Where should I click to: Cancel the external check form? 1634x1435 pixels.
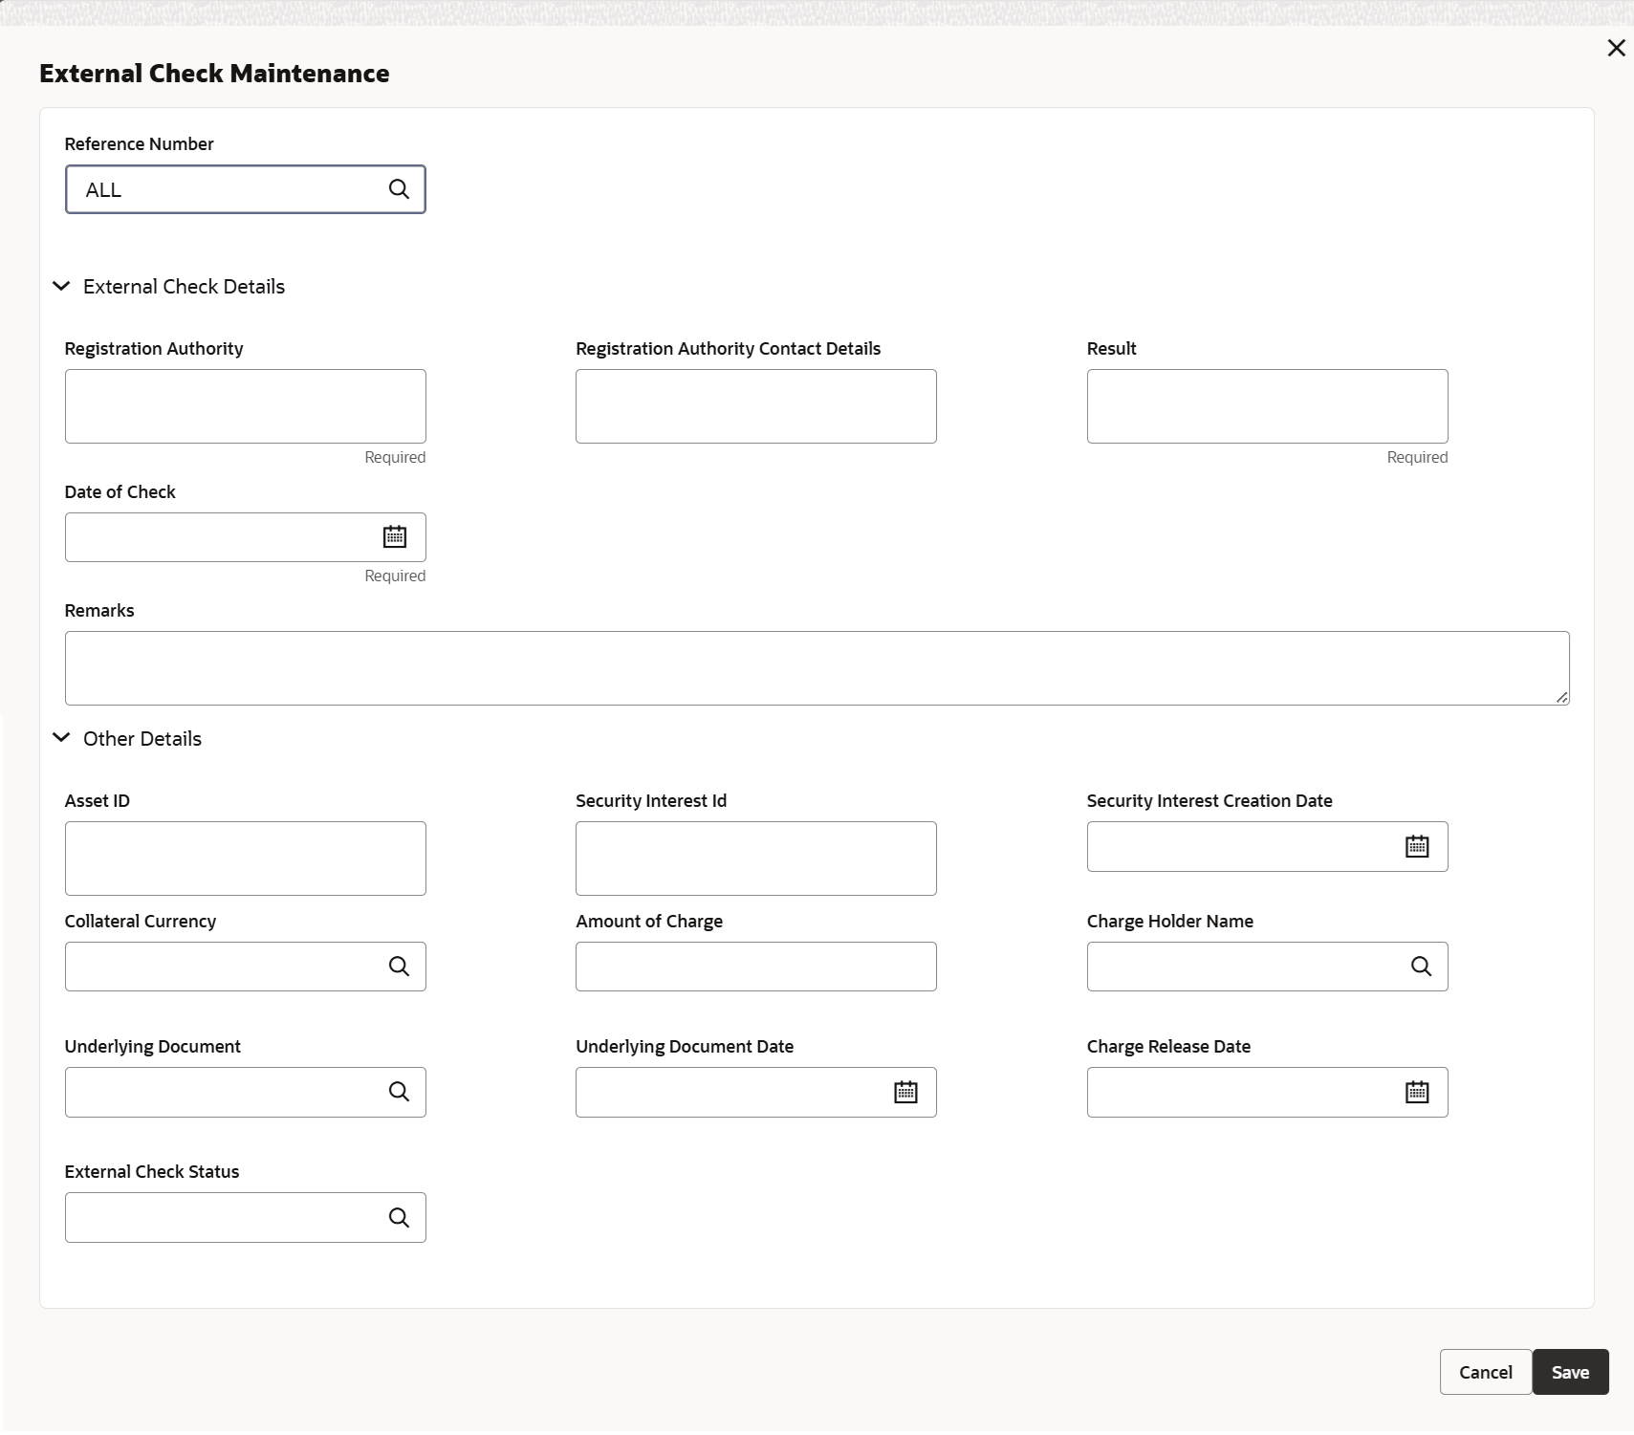[1485, 1372]
